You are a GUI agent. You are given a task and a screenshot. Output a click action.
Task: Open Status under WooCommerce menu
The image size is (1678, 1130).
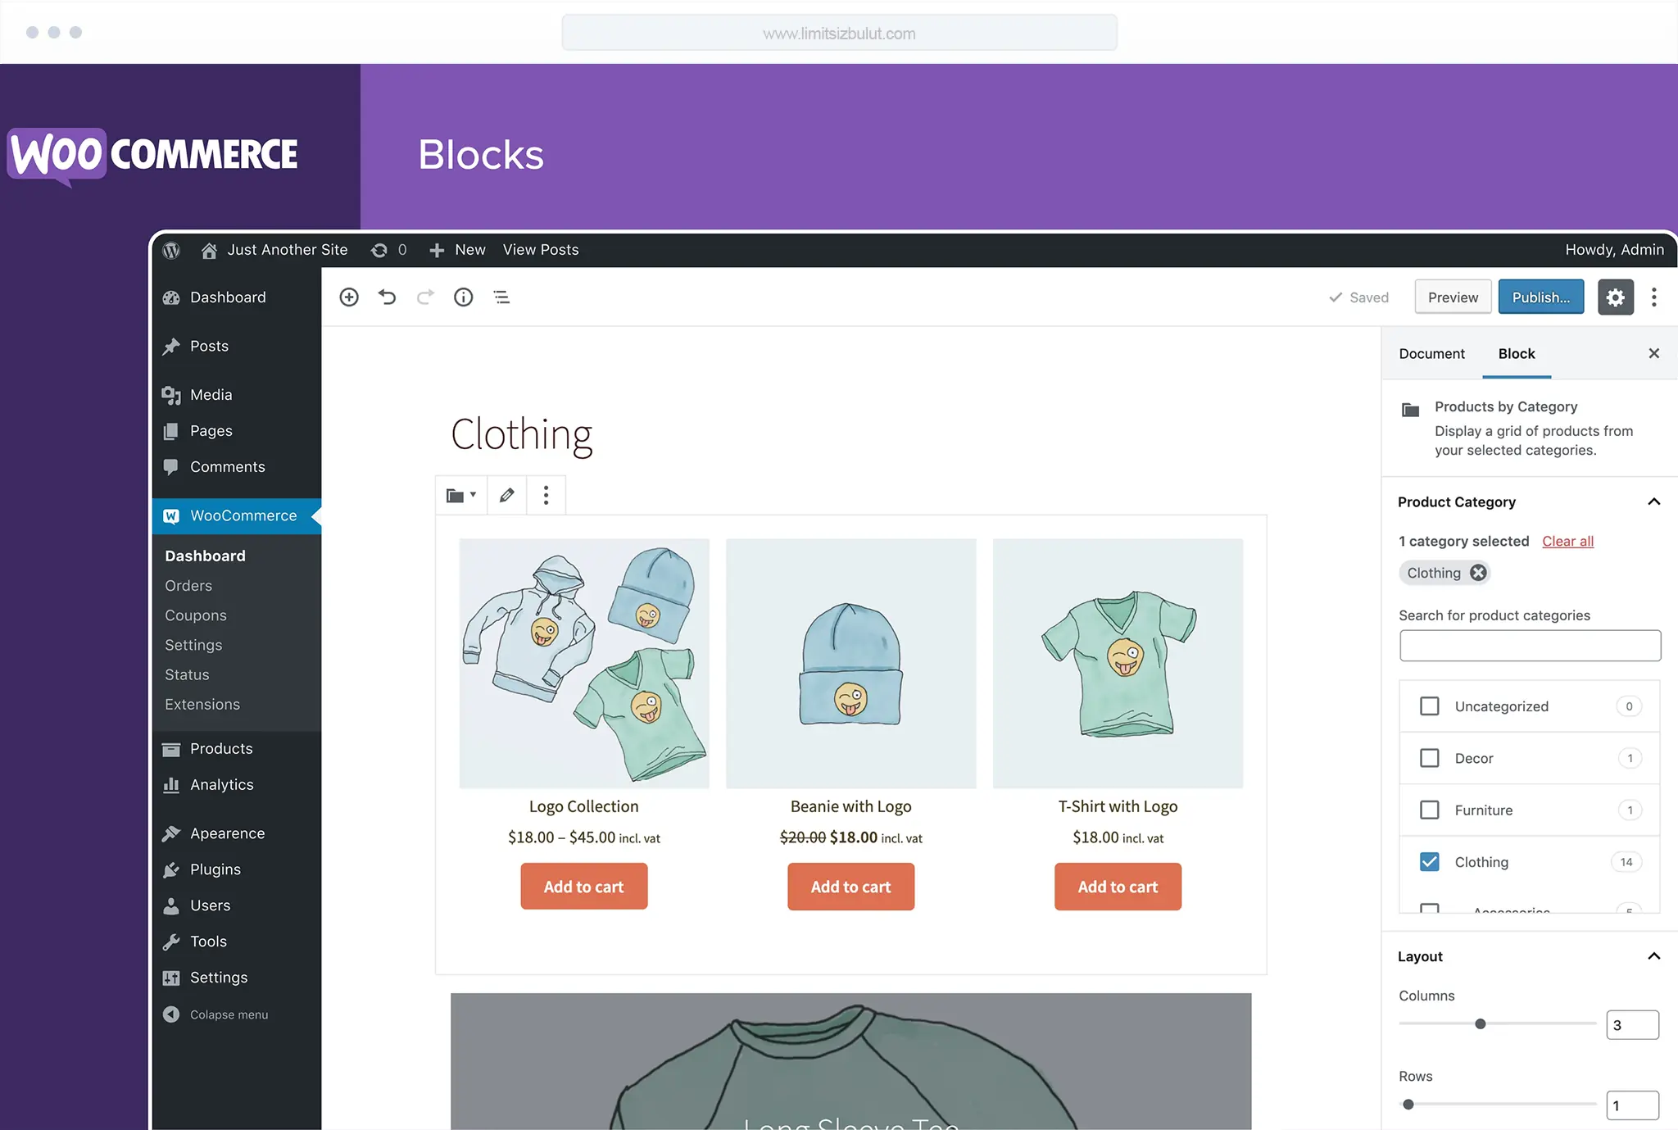click(187, 674)
